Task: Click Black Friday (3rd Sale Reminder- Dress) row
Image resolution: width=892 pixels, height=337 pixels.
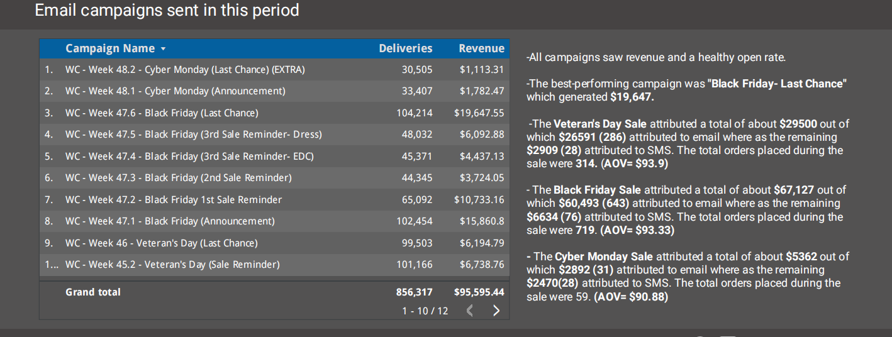Action: 193,135
